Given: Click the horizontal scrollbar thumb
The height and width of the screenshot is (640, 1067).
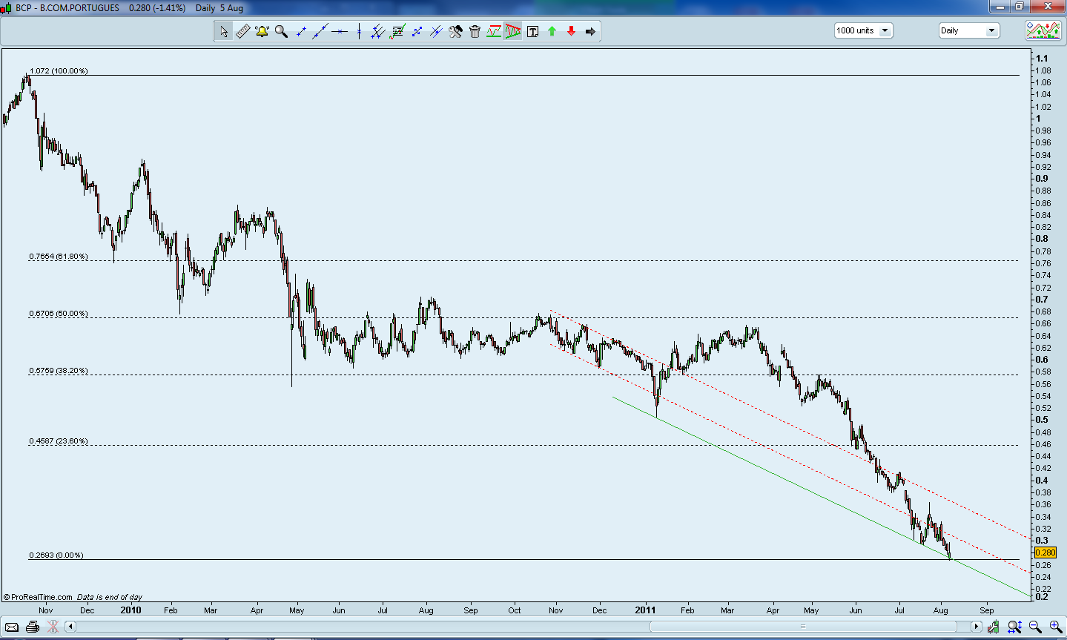Looking at the screenshot, I should (802, 627).
